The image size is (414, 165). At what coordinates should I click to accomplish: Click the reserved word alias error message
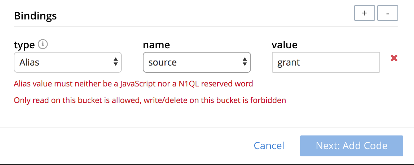(133, 84)
